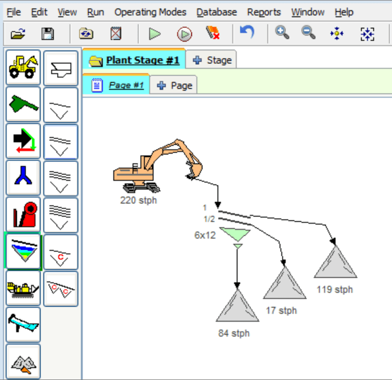Image resolution: width=392 pixels, height=380 pixels.
Task: Open the Reports menu
Action: [264, 12]
